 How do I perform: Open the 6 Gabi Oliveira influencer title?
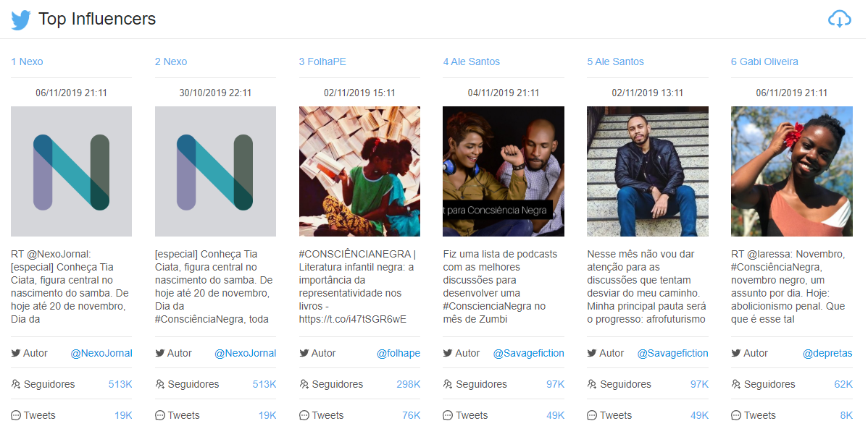tap(764, 61)
